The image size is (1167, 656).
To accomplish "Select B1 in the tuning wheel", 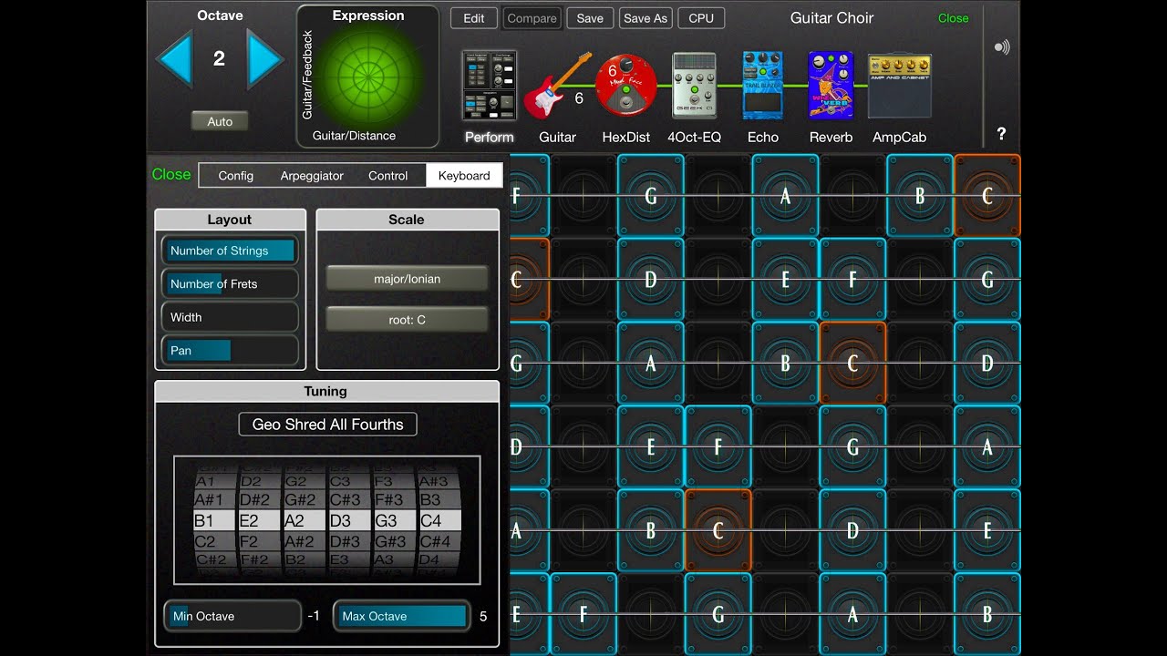I will click(x=214, y=521).
